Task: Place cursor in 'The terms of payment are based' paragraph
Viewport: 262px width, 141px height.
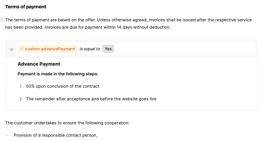Action: coord(128,23)
